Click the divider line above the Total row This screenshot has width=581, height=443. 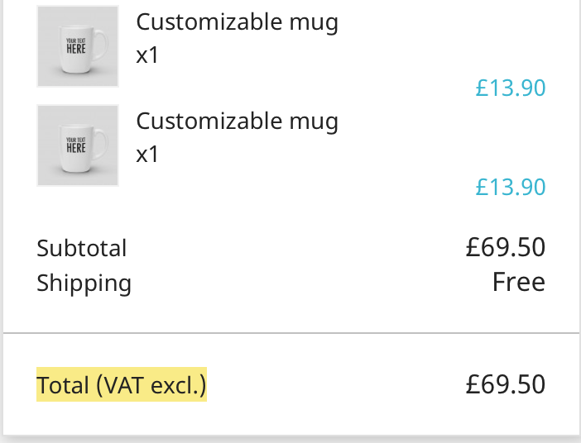[x=290, y=333]
